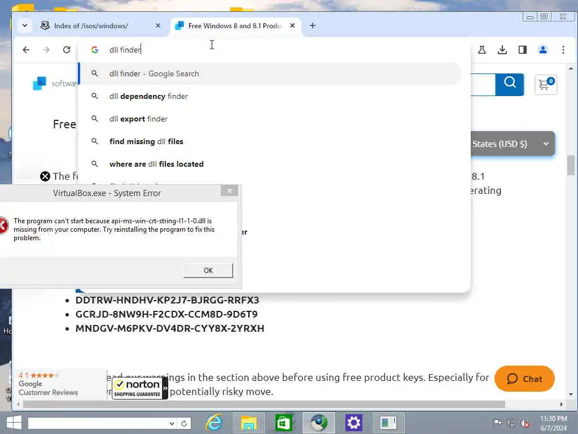The width and height of the screenshot is (578, 434).
Task: Choose dll dependency finder suggestion
Action: [x=270, y=96]
